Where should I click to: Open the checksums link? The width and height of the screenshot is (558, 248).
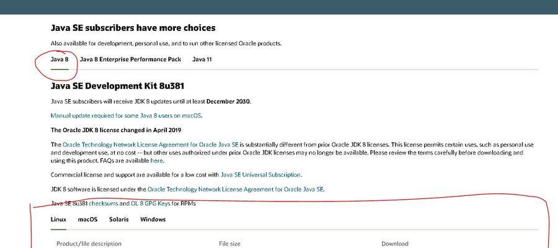coord(103,203)
